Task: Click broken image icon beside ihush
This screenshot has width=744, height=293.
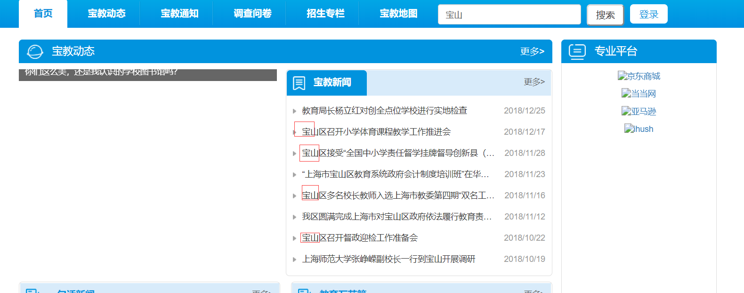Action: [629, 128]
